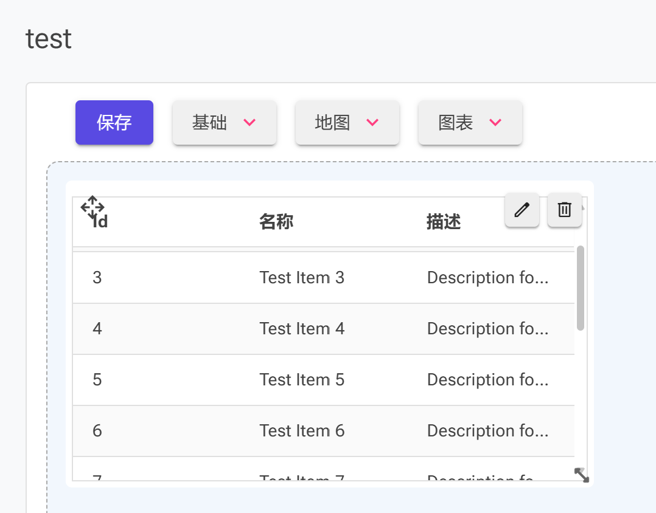
Task: Click the resize handle arrow at the table corner
Action: 582,475
